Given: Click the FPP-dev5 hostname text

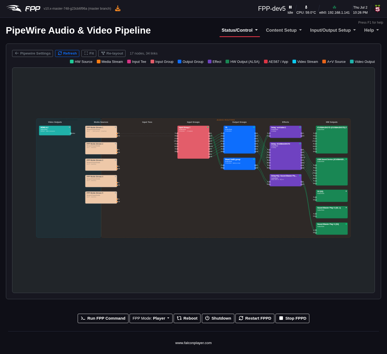Looking at the screenshot, I should [x=272, y=9].
